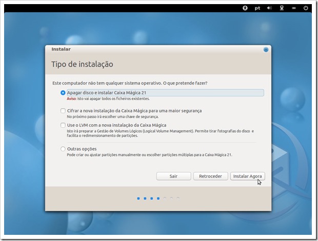Open the network connection indicator

point(282,8)
